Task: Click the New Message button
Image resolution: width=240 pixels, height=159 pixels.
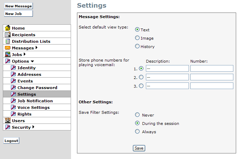Action: coord(18,6)
